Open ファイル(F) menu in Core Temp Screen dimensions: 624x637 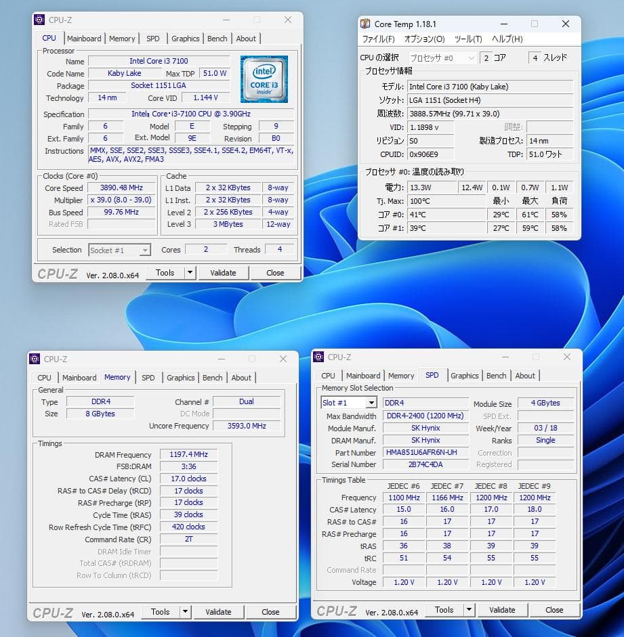378,39
